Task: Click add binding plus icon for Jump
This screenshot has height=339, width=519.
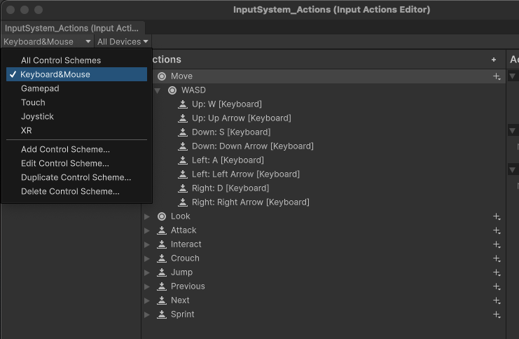Action: 497,272
